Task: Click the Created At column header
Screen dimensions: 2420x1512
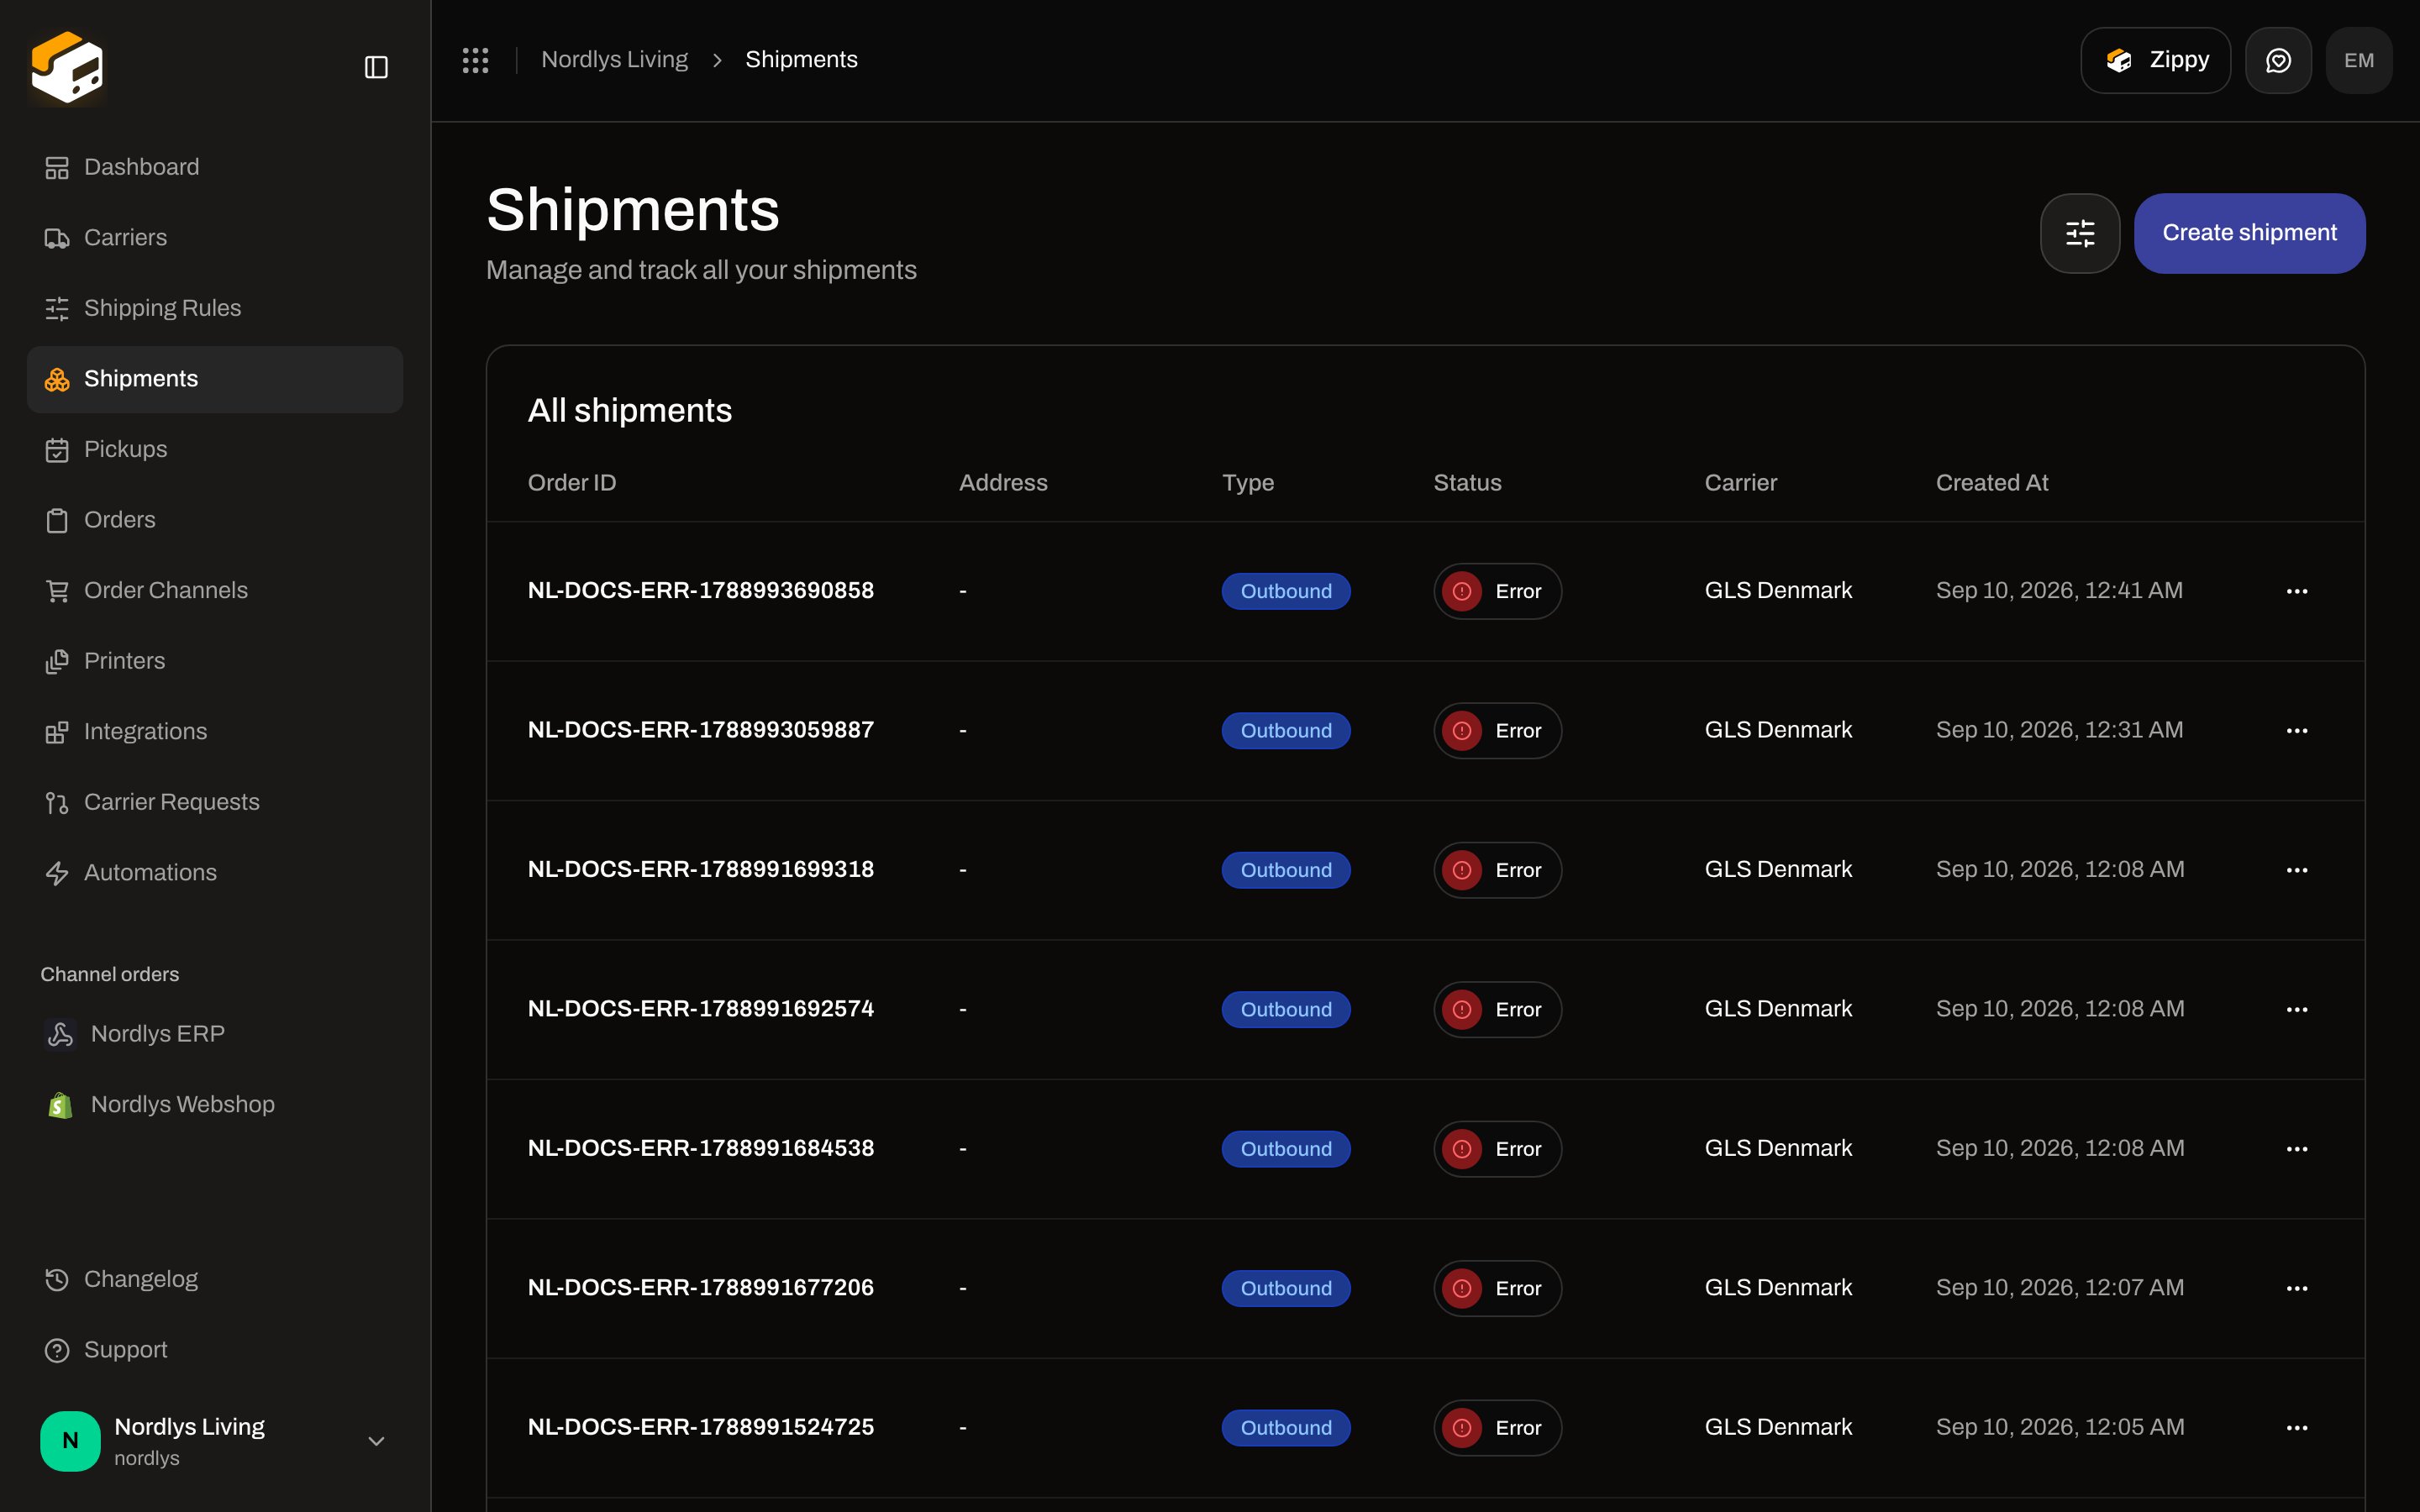Action: 1992,483
